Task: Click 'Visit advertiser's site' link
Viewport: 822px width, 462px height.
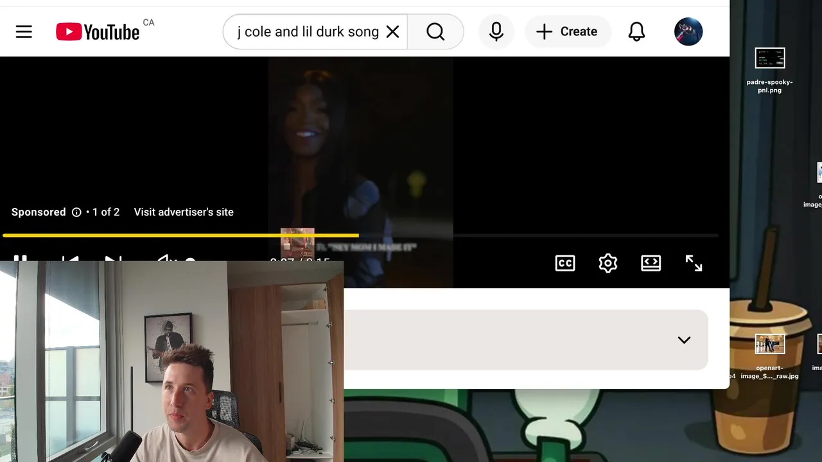Action: tap(184, 212)
